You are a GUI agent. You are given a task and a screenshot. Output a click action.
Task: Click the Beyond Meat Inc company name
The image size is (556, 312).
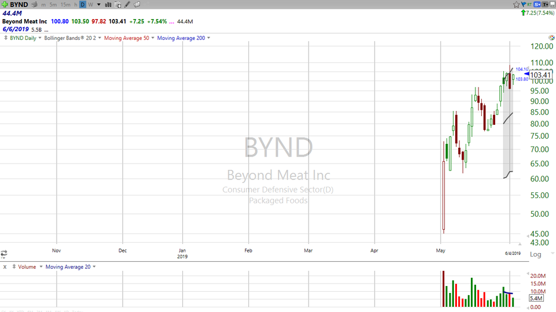[24, 21]
